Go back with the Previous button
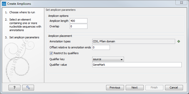 coord(115,87)
